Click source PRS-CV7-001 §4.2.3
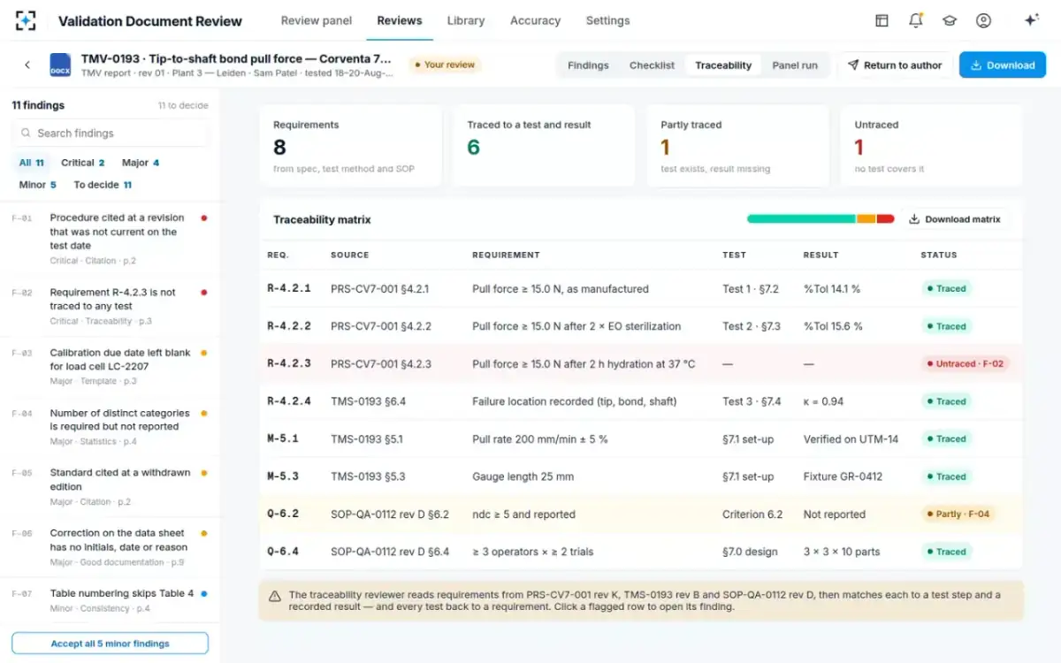Screen dimensions: 1061x663 point(381,364)
